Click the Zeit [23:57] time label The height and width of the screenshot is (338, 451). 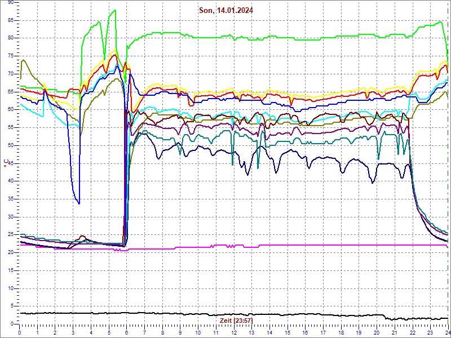point(236,321)
